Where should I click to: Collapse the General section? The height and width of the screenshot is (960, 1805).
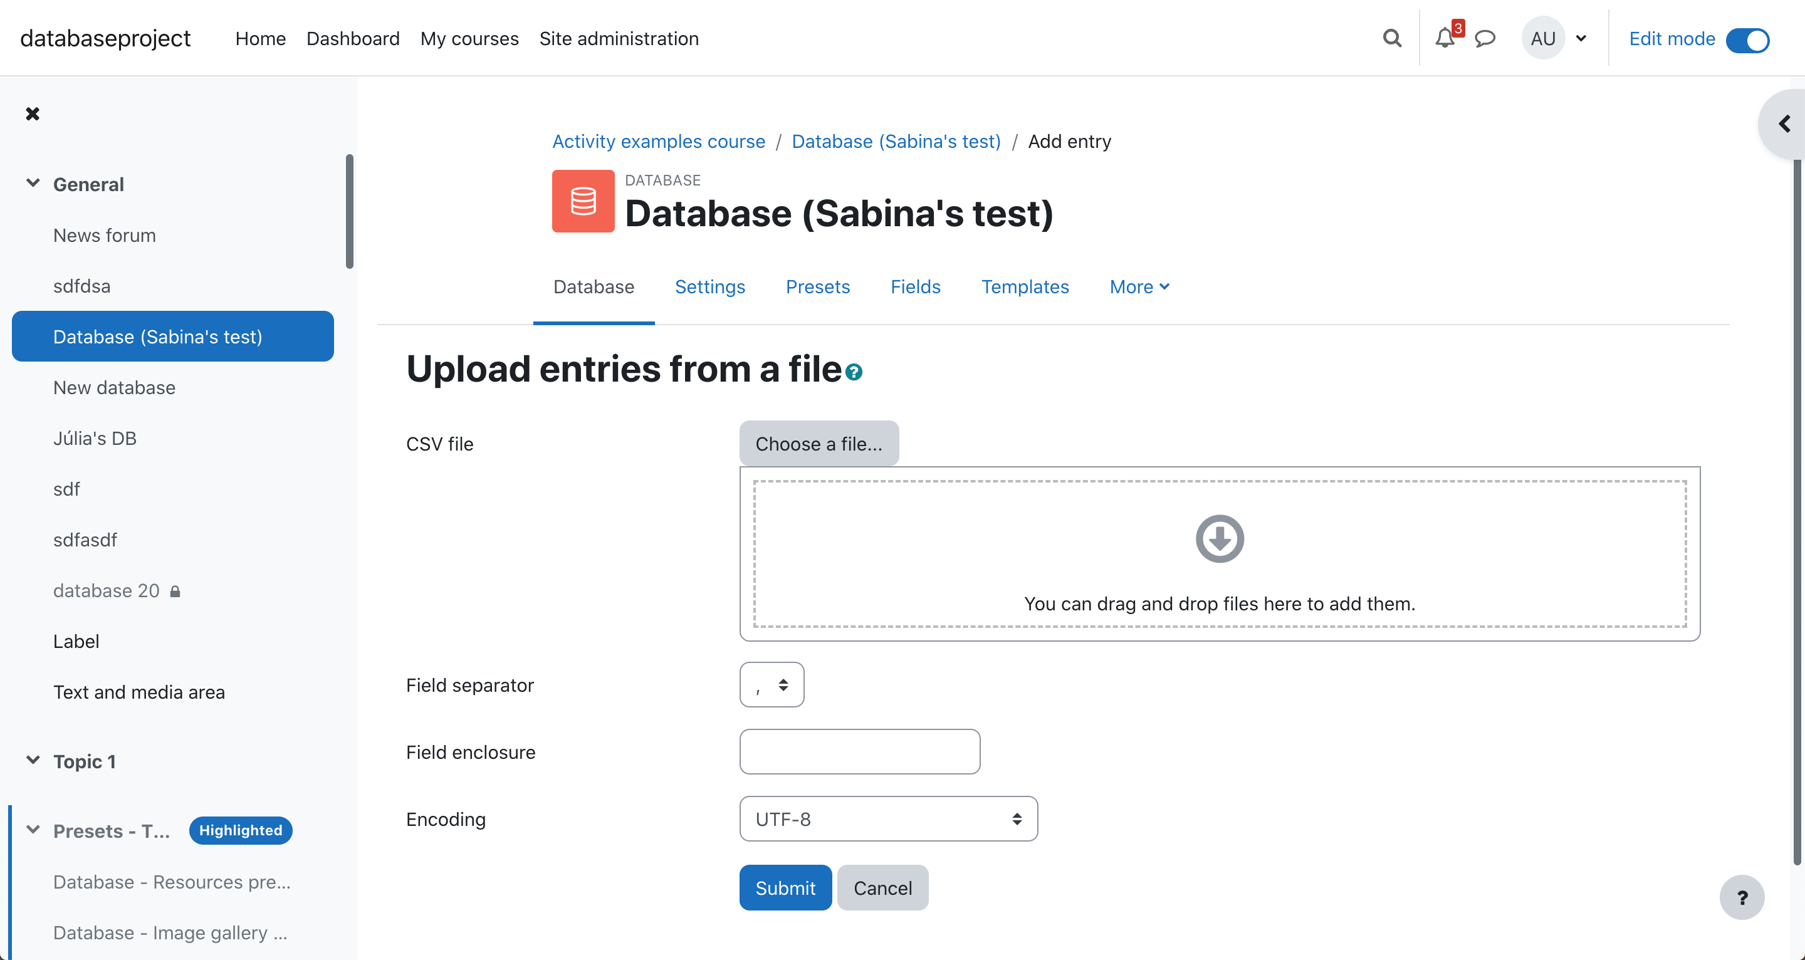coord(33,184)
